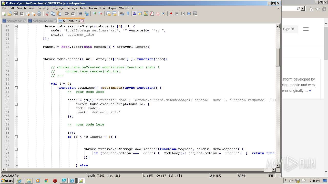328x184 pixels.
Task: Click the Save All toolbar icon
Action: coord(22,14)
